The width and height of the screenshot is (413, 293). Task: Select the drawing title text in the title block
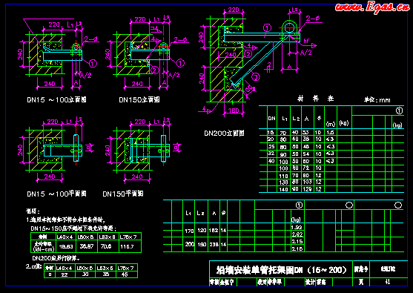281,270
